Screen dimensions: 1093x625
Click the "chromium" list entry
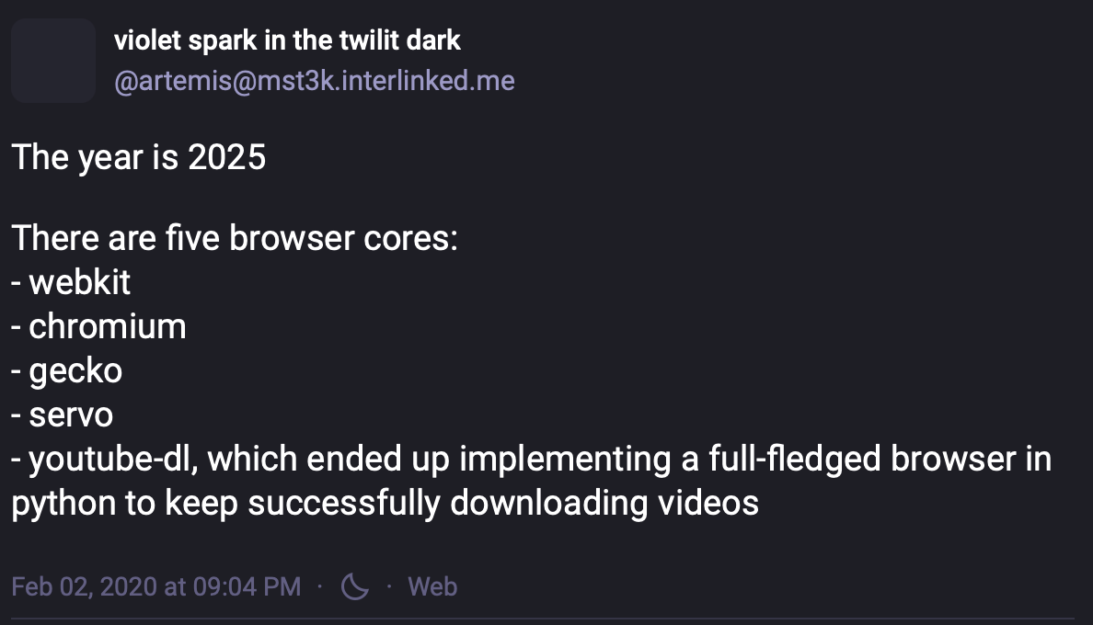[x=108, y=326]
